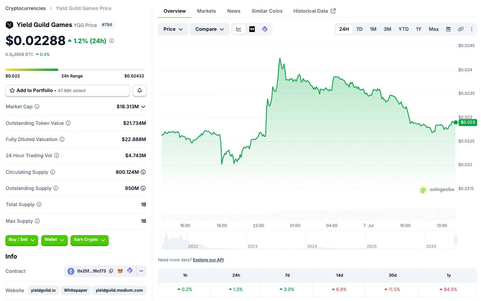Click the 2023 section of the timeline navigator
Image resolution: width=481 pixels, height=301 pixels.
pos(276,240)
